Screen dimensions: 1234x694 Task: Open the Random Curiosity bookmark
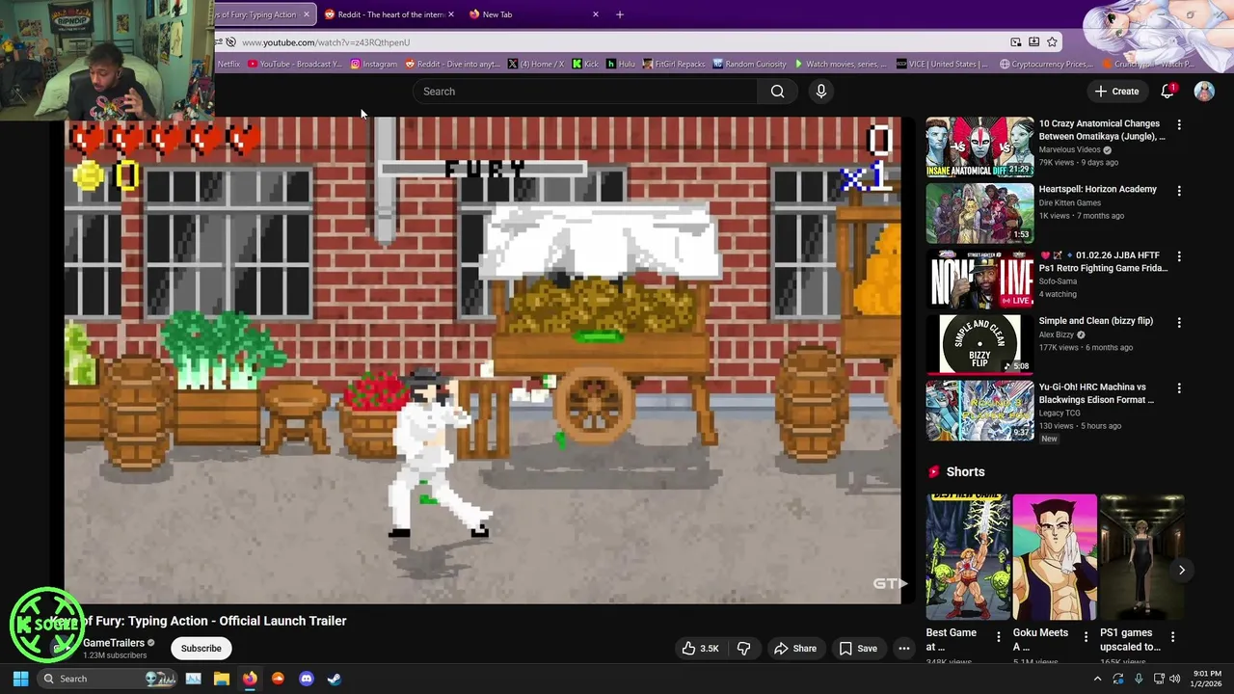pyautogui.click(x=749, y=65)
